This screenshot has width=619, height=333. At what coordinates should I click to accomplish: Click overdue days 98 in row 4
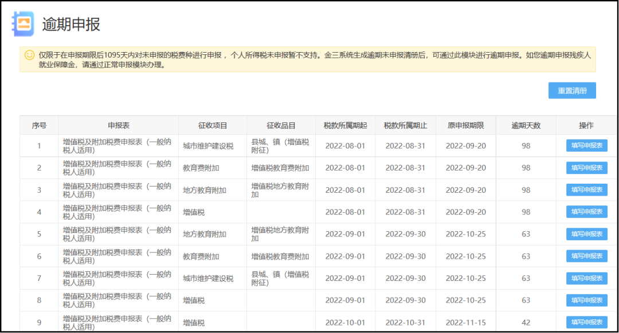526,212
